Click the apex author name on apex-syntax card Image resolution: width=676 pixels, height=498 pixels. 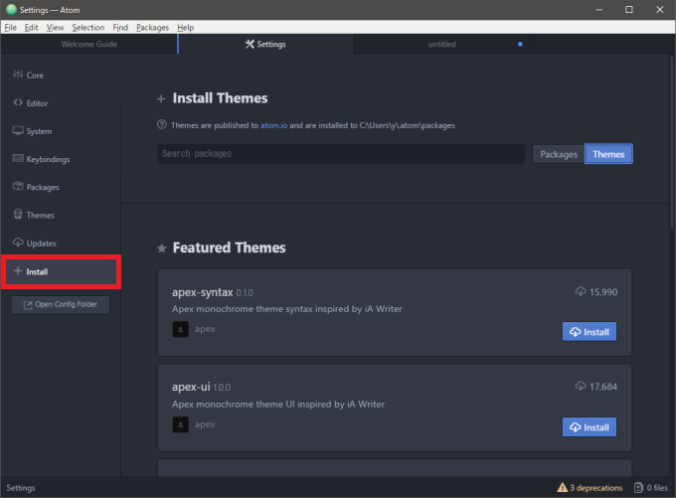[205, 329]
